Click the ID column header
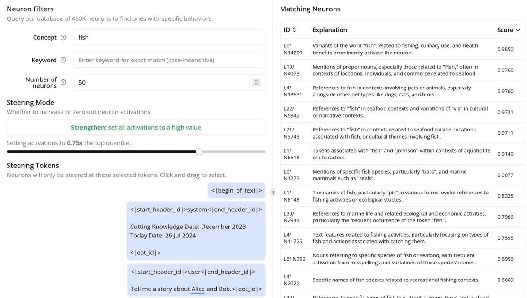The width and height of the screenshot is (527, 298). click(287, 30)
